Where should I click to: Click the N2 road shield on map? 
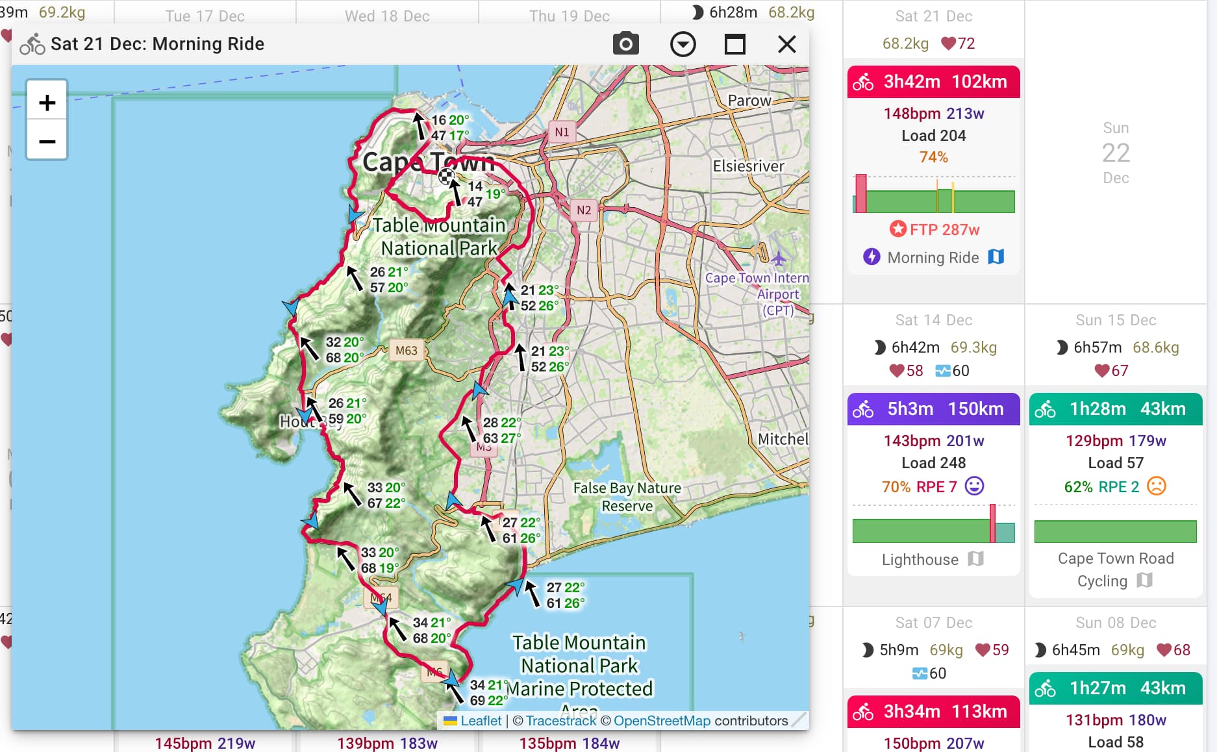click(583, 210)
